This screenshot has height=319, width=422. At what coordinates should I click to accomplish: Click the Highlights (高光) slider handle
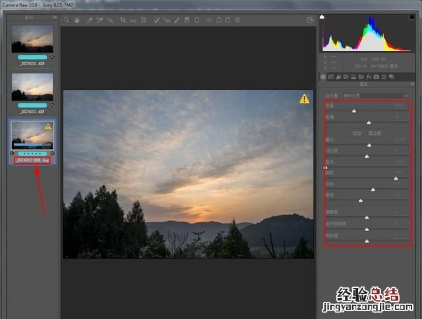(325, 168)
